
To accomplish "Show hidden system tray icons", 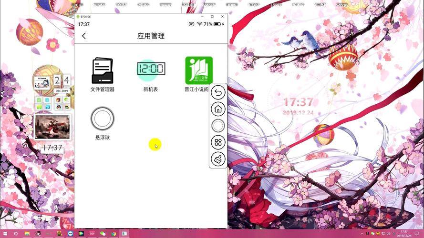I will 362,234.
